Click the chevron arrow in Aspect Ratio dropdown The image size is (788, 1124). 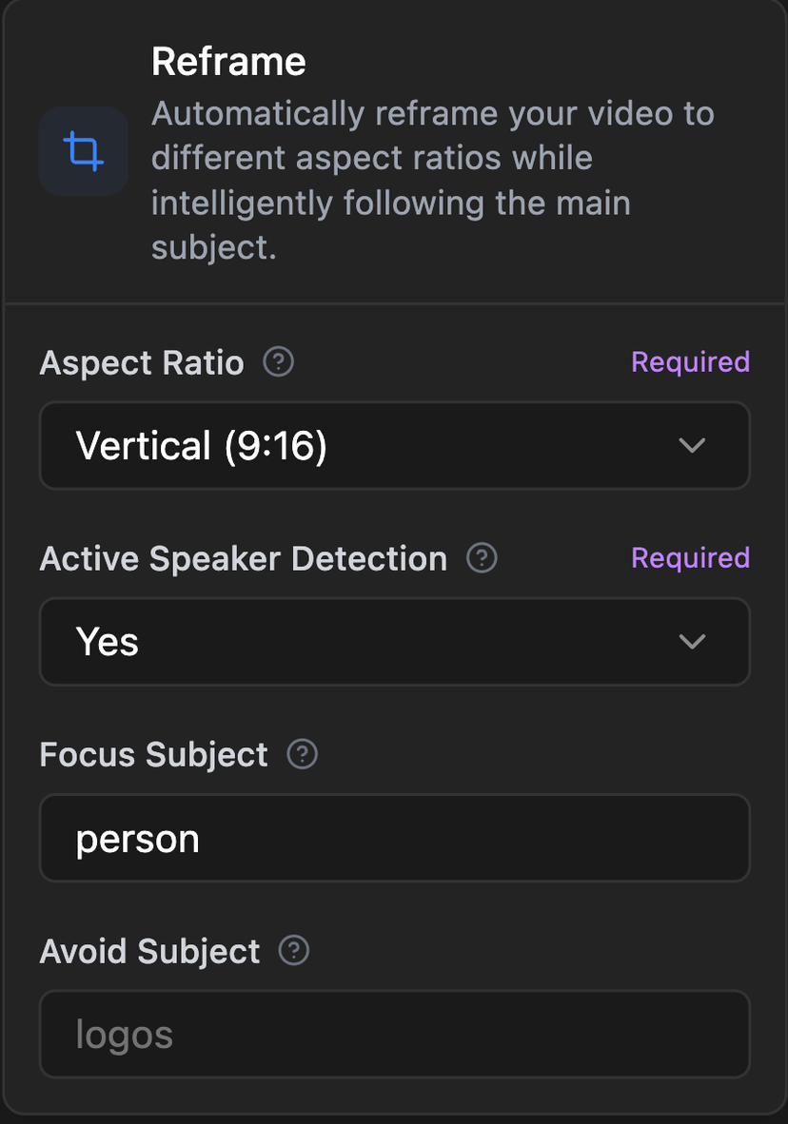[x=692, y=445]
